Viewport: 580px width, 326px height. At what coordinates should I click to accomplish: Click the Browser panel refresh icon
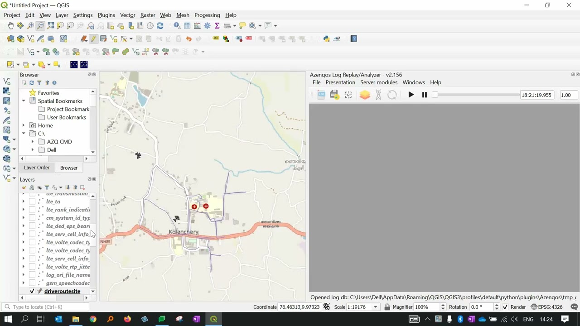(x=32, y=83)
